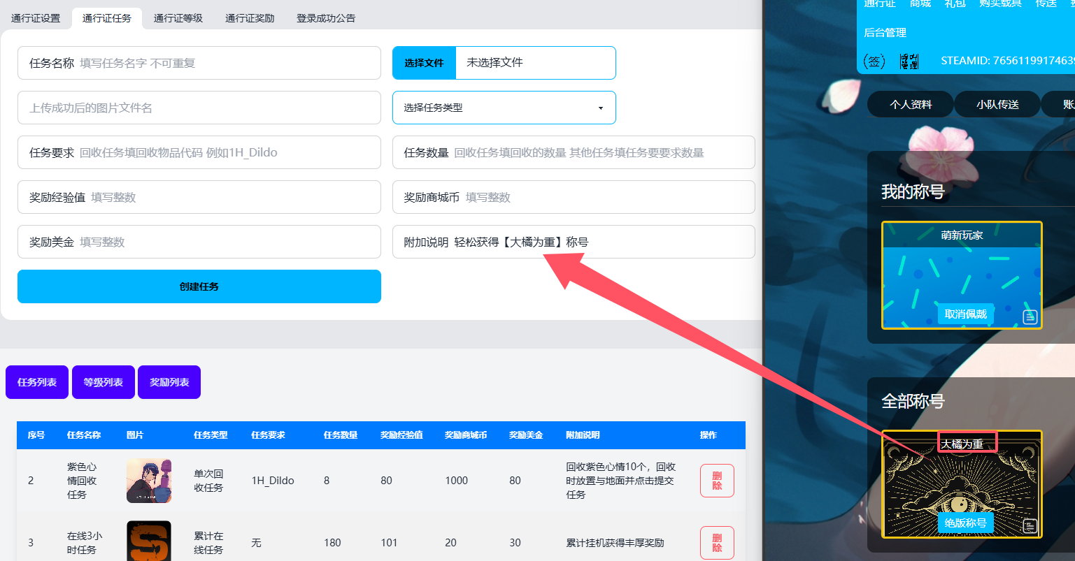The height and width of the screenshot is (561, 1075).
Task: Open the 选择任务类型 dropdown
Action: [x=504, y=108]
